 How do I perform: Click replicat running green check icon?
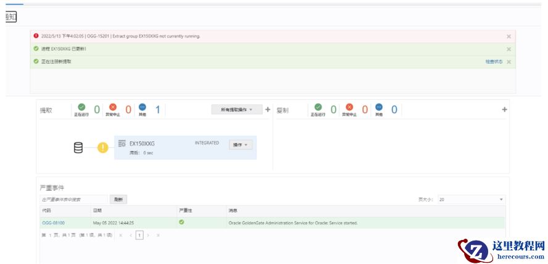[318, 107]
